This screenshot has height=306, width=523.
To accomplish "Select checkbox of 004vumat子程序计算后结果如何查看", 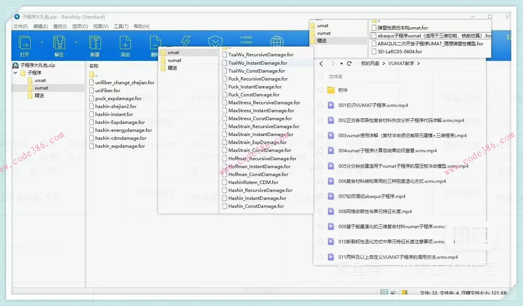I will tap(321, 151).
